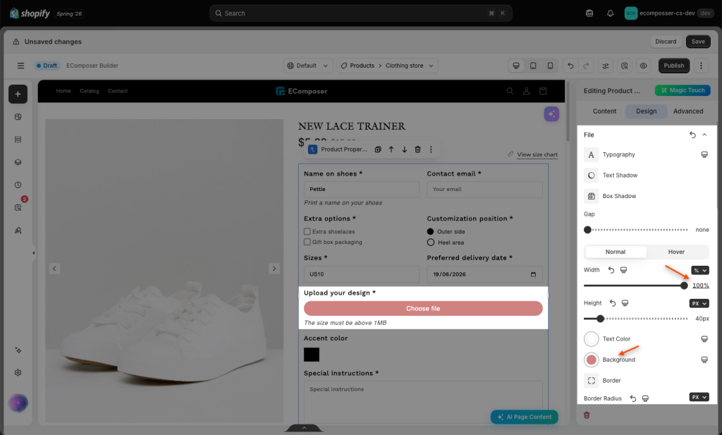The image size is (722, 435).
Task: Open Text Shadow settings
Action: tap(592, 176)
